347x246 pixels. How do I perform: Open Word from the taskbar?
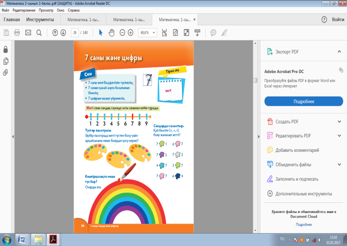click(22, 239)
